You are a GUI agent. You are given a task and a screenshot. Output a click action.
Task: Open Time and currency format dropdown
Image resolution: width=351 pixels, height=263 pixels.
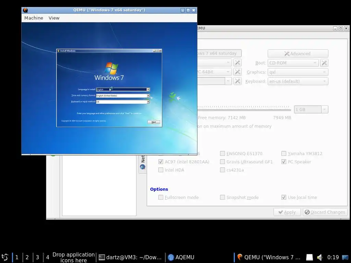(123, 96)
